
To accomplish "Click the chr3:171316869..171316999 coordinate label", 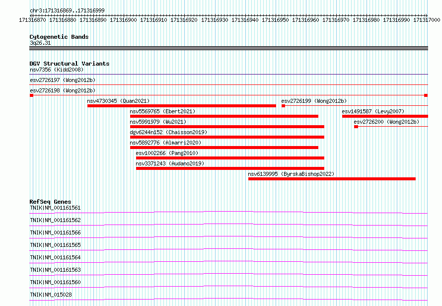I will click(67, 10).
